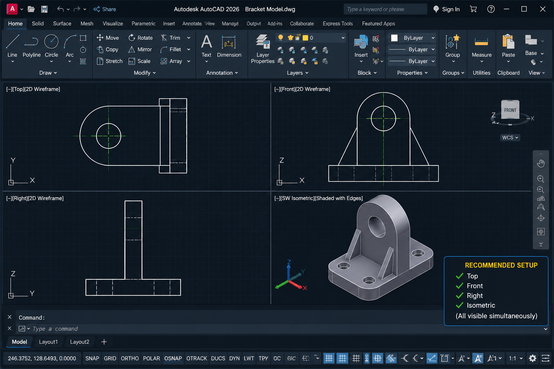554x369 pixels.
Task: Save drawing with floppy disk icon
Action: 44,9
